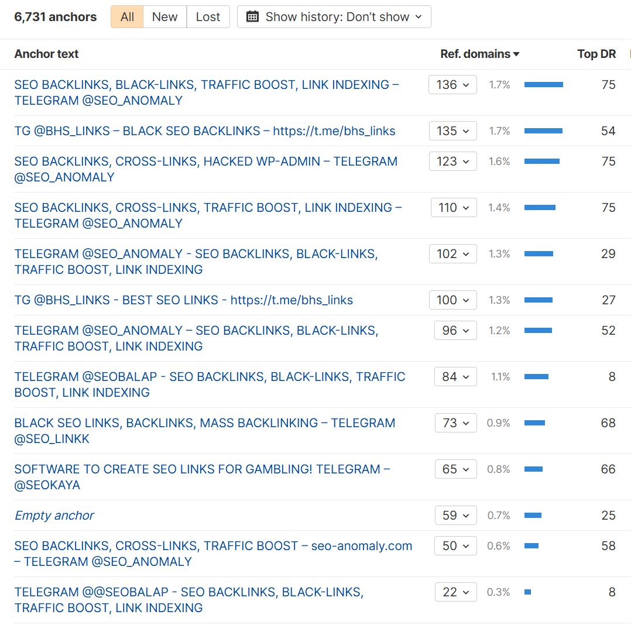Image resolution: width=631 pixels, height=625 pixels.
Task: Open anchor 'SEO BACKLINKS, CROSS-LINKS, TRAFFIC BOOST, LINK INDEXING – TELEGRAM @SEO_ANOMALY'
Action: click(208, 215)
